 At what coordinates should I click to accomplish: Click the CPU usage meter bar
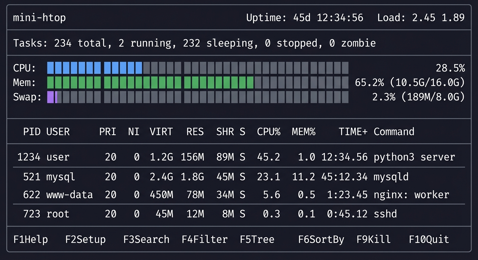197,68
